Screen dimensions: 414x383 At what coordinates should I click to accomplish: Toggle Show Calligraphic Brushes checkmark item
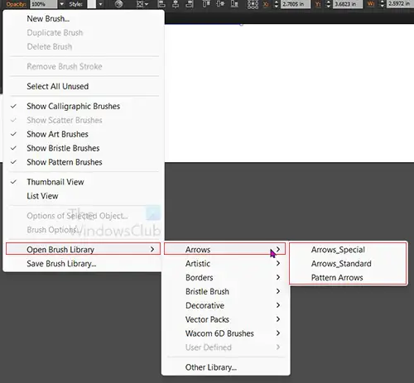(84, 106)
